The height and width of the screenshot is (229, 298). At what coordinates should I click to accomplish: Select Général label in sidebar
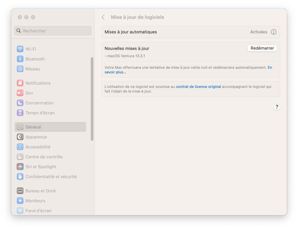pyautogui.click(x=33, y=127)
